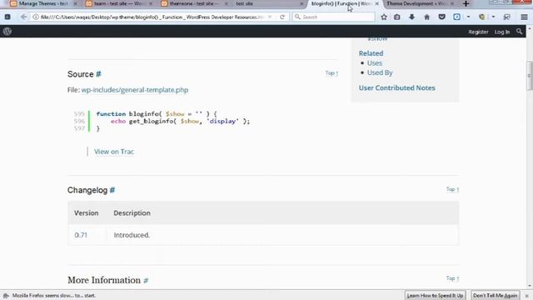Switch to the plain 'test site' tab
533x300 pixels.
[x=268, y=3]
